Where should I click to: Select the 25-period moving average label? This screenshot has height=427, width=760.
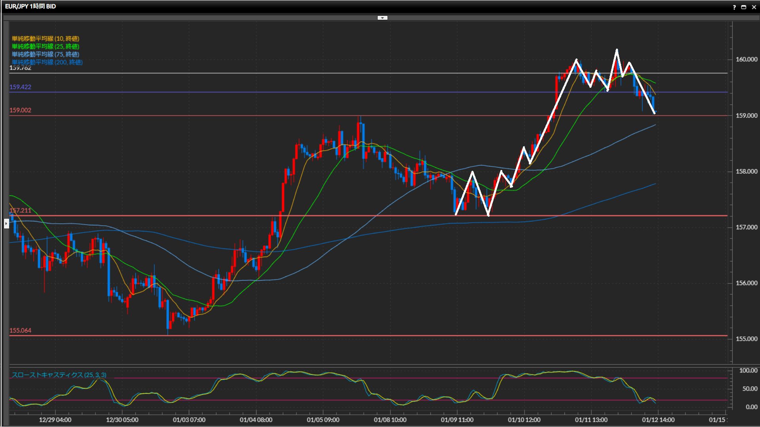(x=46, y=46)
